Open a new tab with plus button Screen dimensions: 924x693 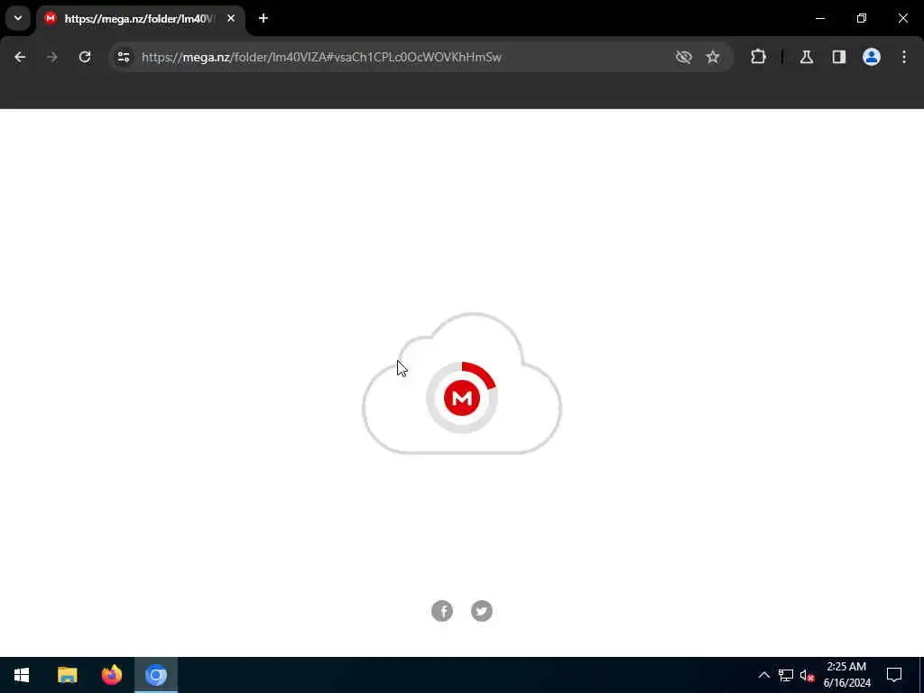[x=263, y=18]
